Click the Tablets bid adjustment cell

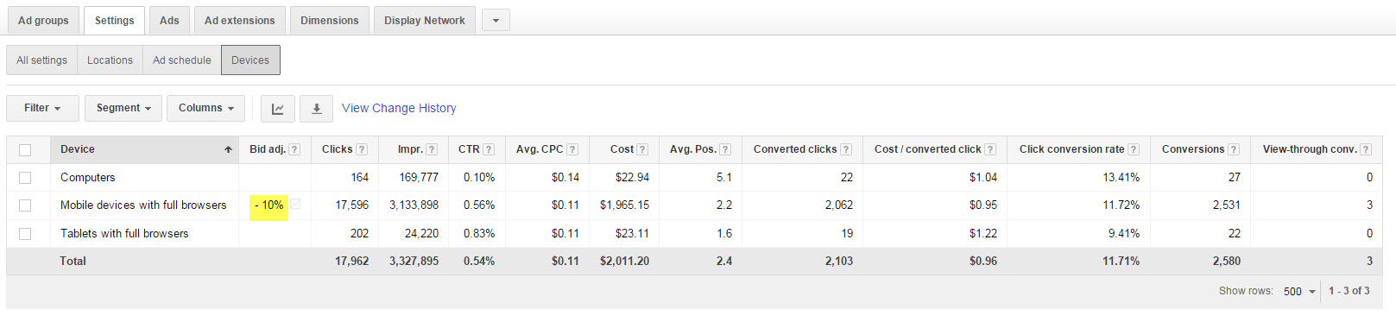click(x=275, y=234)
